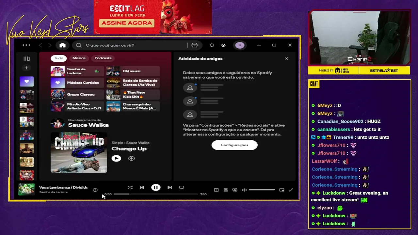Click elyzao chat username
This screenshot has width=418, height=235.
click(x=325, y=208)
